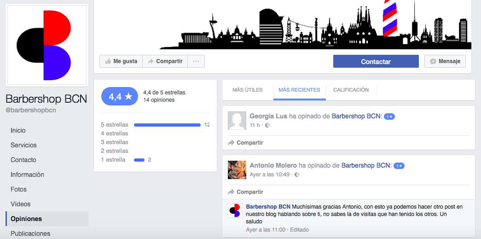Click the @barbershopbcn username text
This screenshot has width=481, height=239.
pyautogui.click(x=31, y=110)
